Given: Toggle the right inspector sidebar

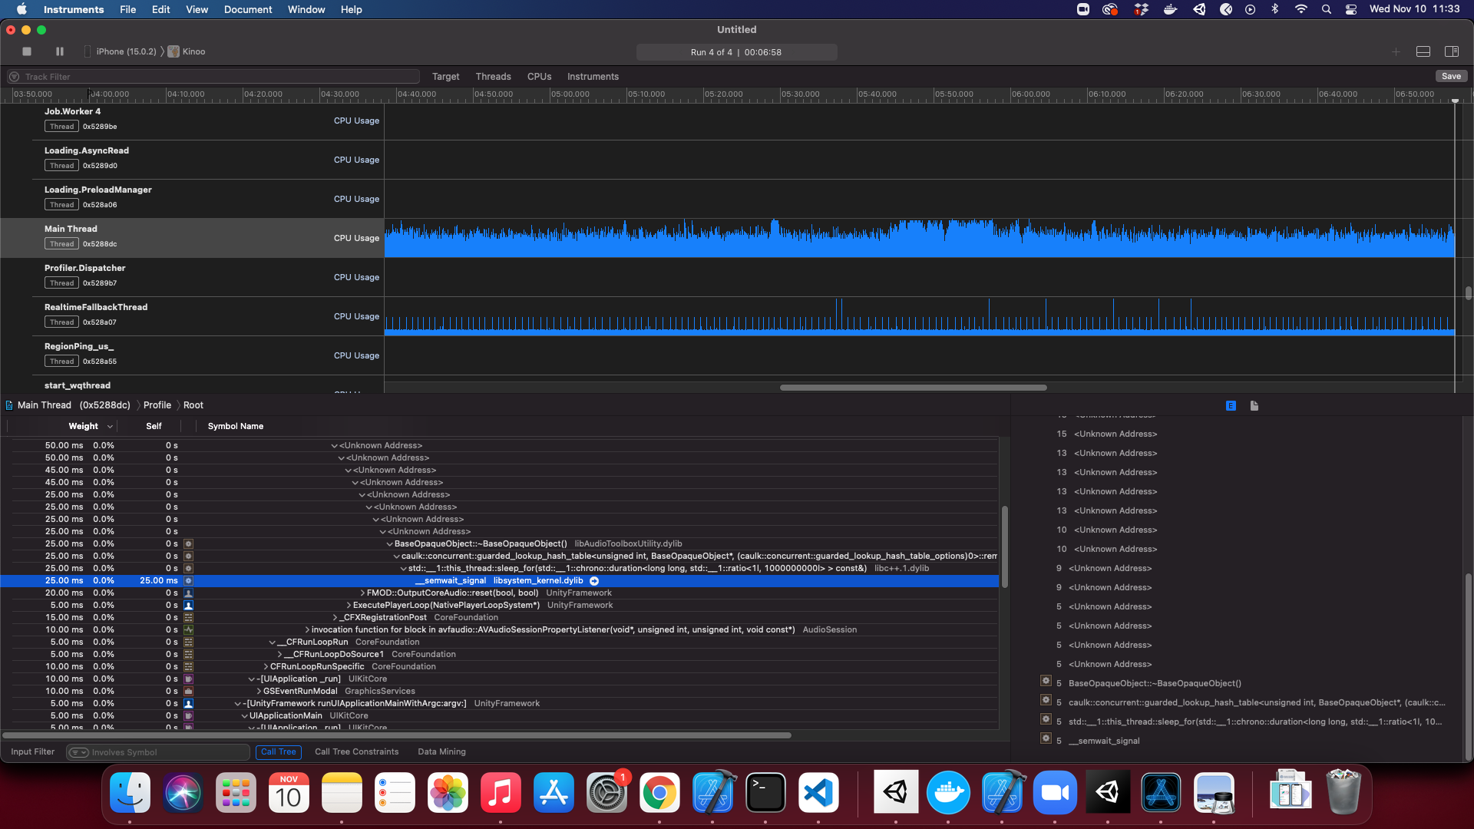Looking at the screenshot, I should 1452,51.
